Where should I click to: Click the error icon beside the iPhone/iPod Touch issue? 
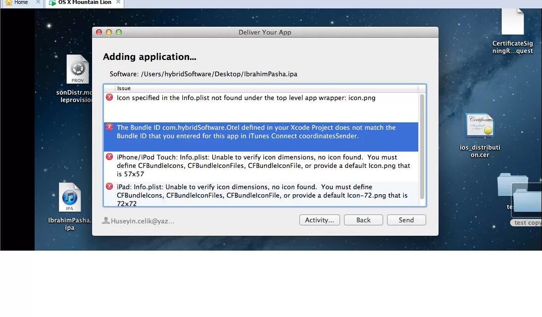[x=109, y=157]
